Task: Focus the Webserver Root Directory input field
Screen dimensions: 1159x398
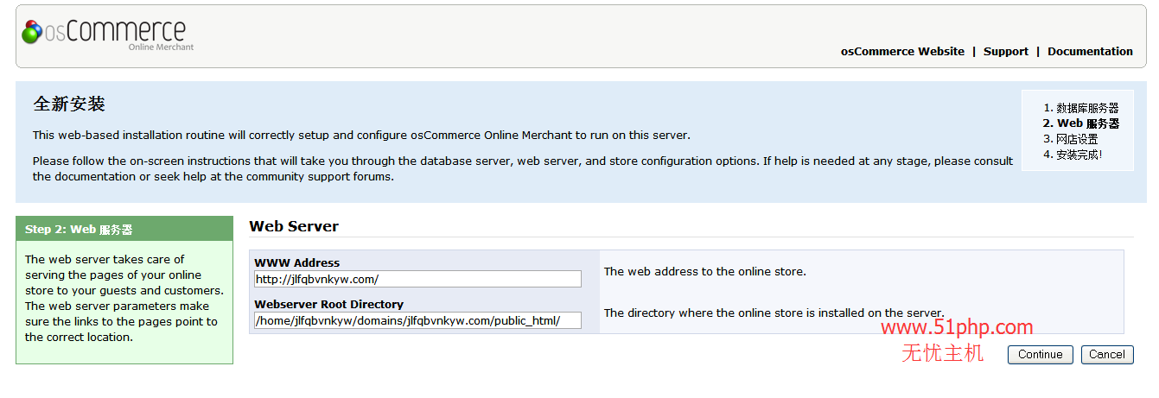Action: [417, 320]
